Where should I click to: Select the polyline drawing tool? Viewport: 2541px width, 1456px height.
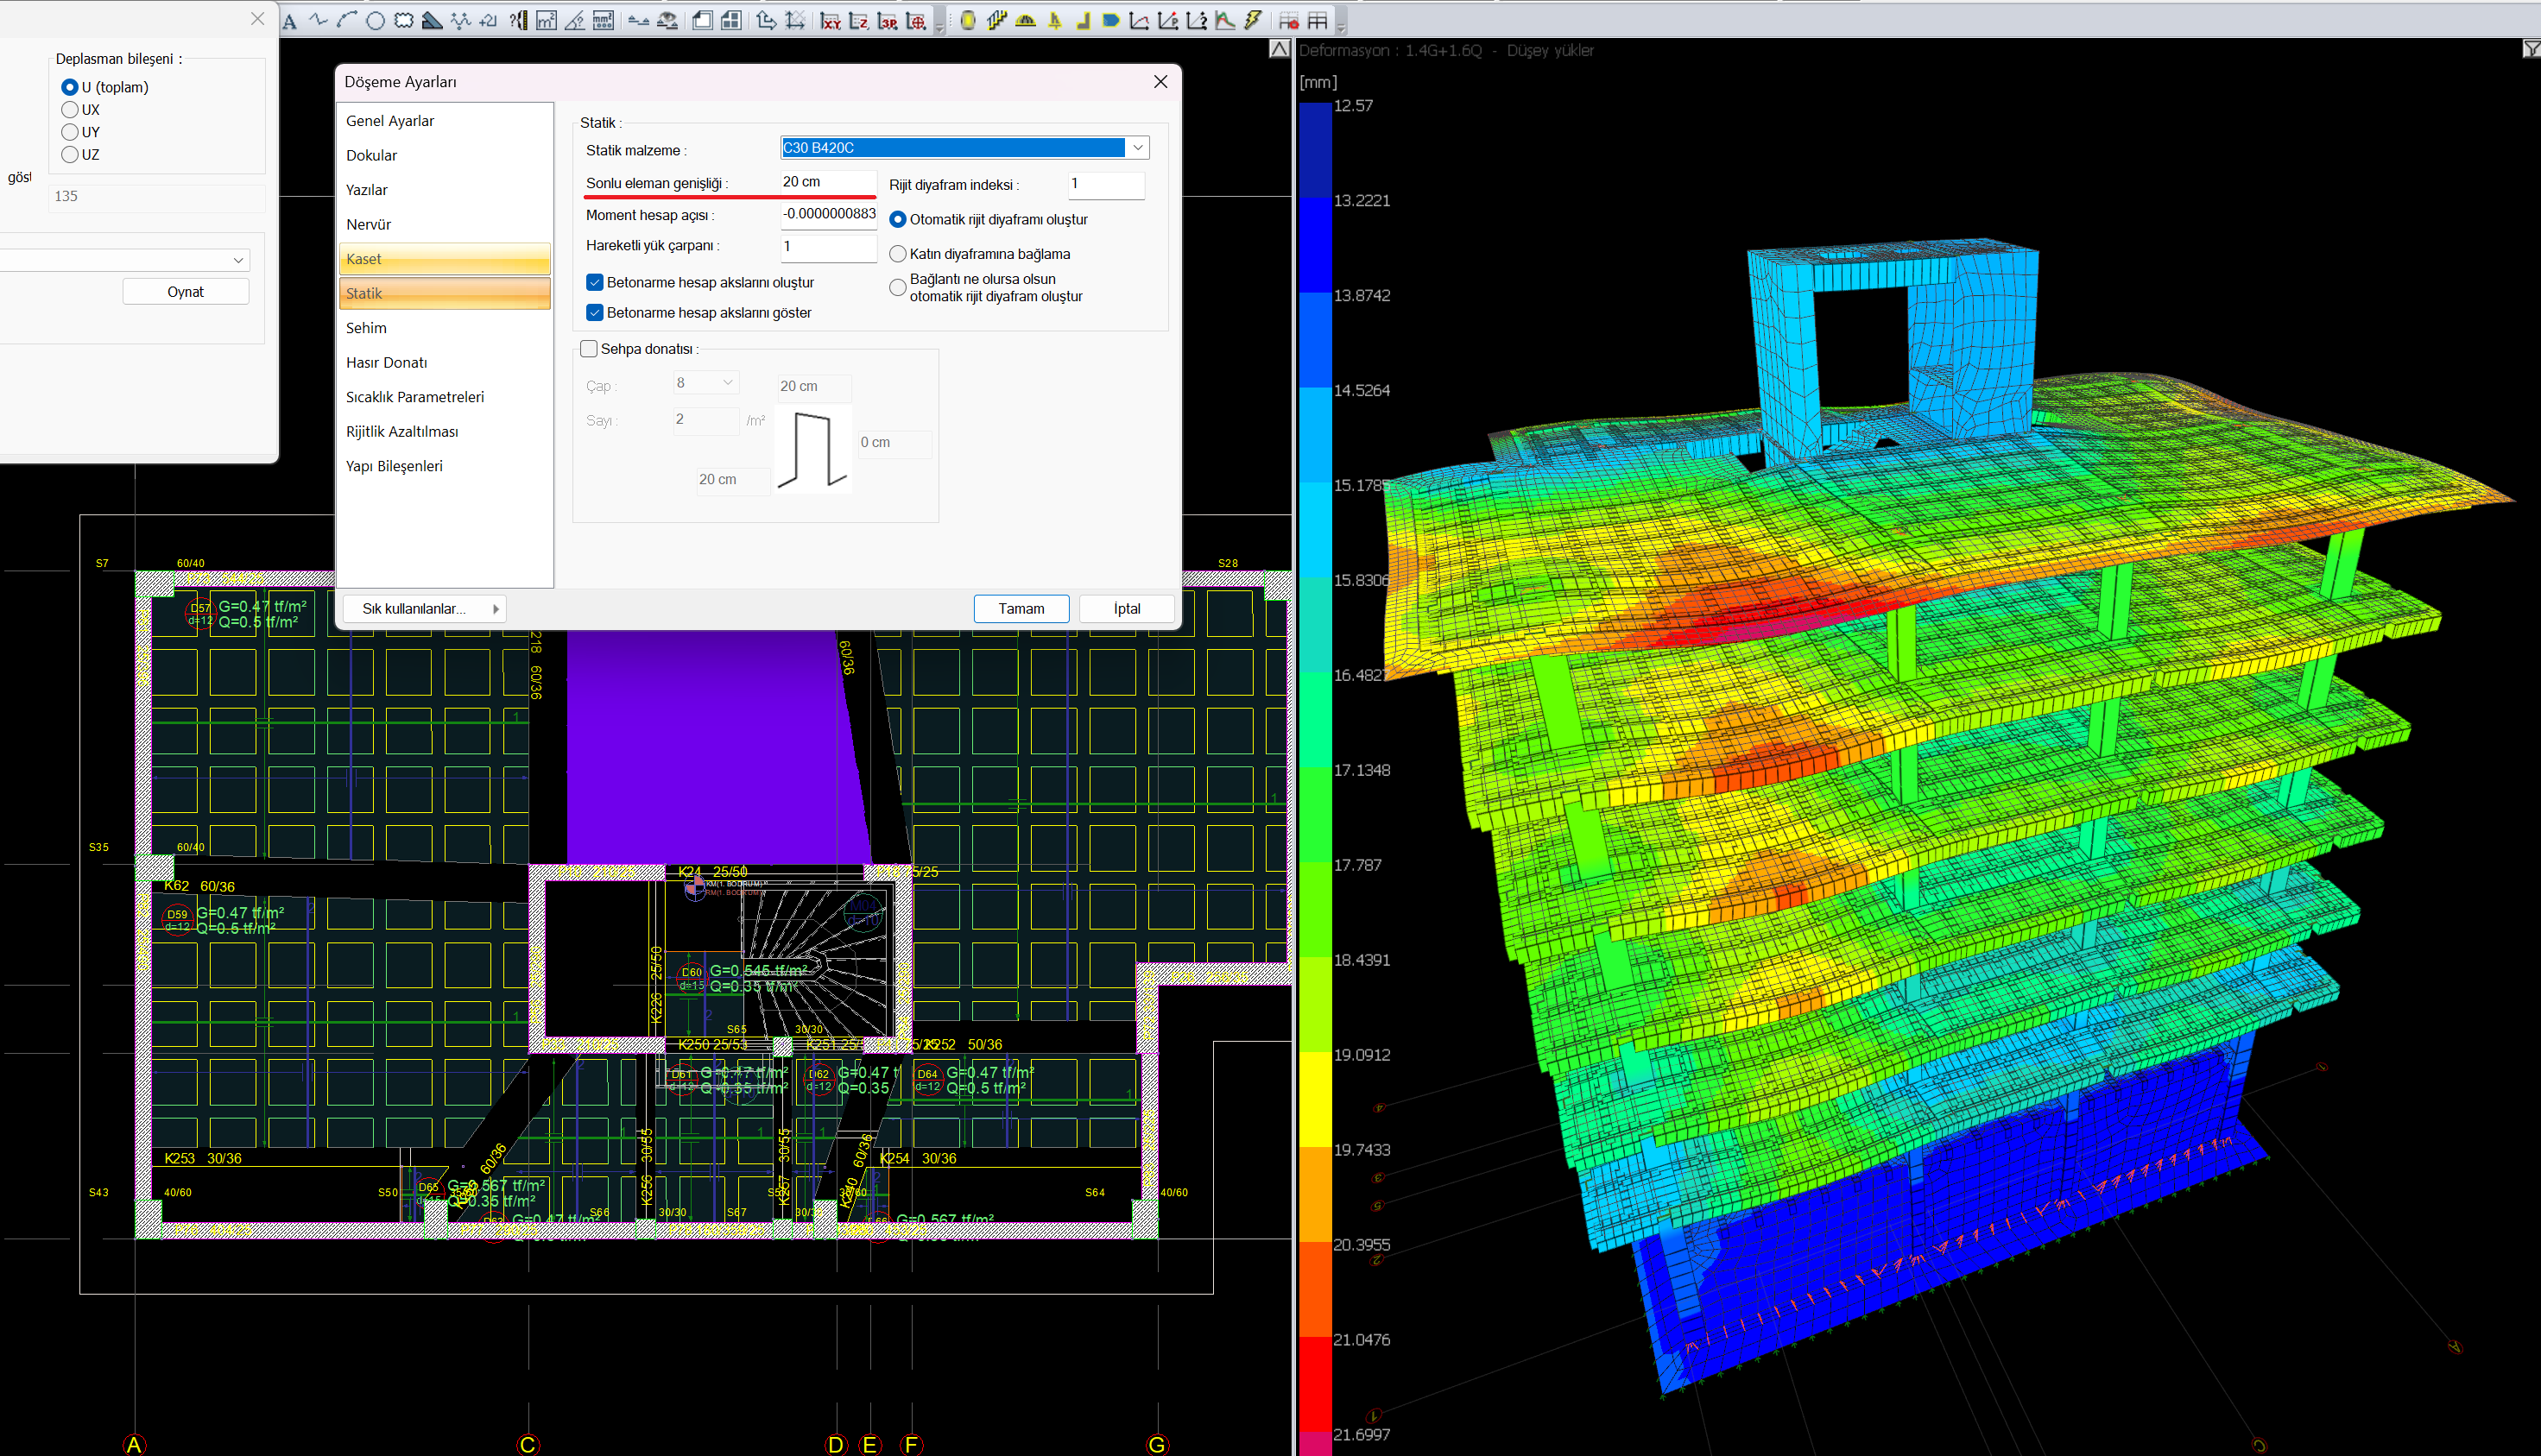coord(319,20)
